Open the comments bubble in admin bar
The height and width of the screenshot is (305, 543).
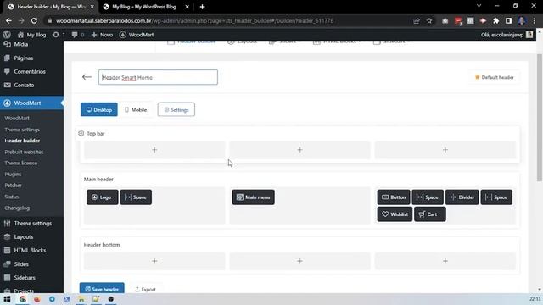click(x=77, y=35)
